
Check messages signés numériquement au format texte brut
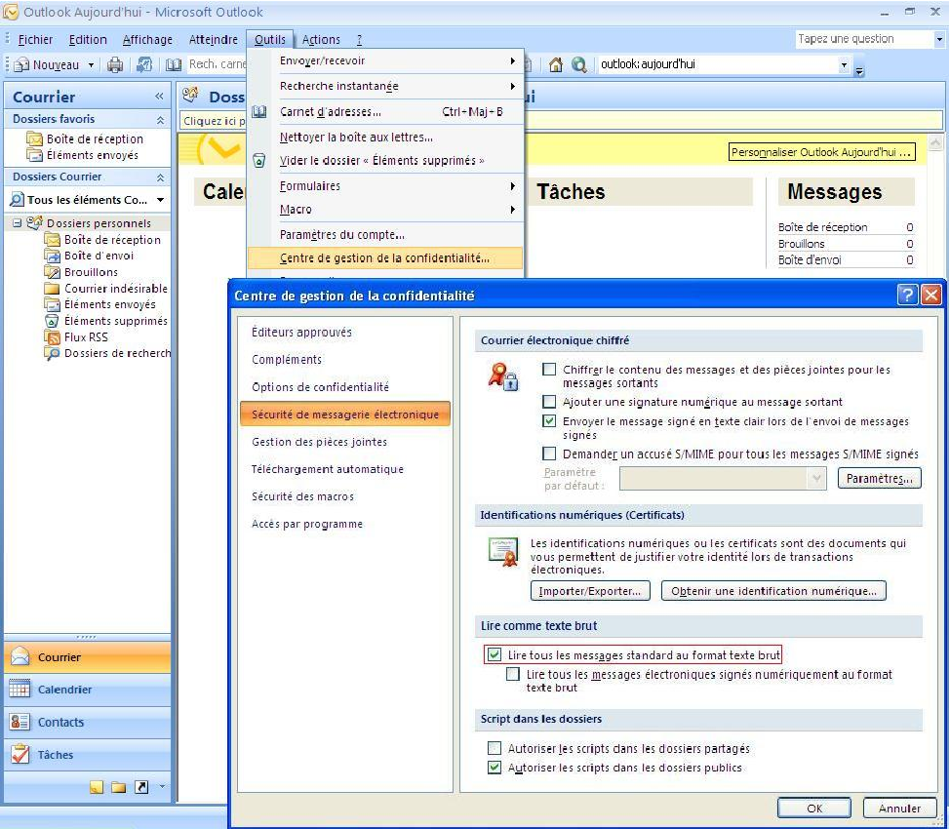pyautogui.click(x=513, y=674)
